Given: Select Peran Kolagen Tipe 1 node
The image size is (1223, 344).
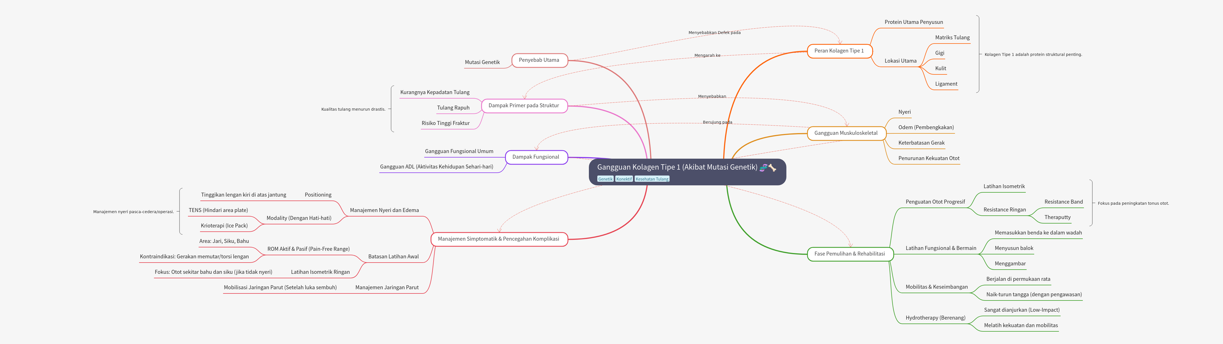Looking at the screenshot, I should [x=839, y=51].
